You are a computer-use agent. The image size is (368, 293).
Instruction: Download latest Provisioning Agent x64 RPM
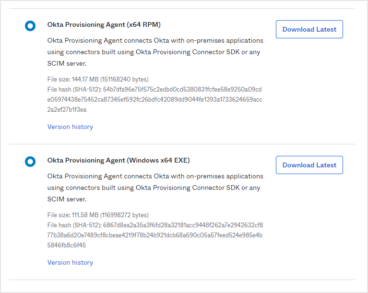tap(309, 29)
